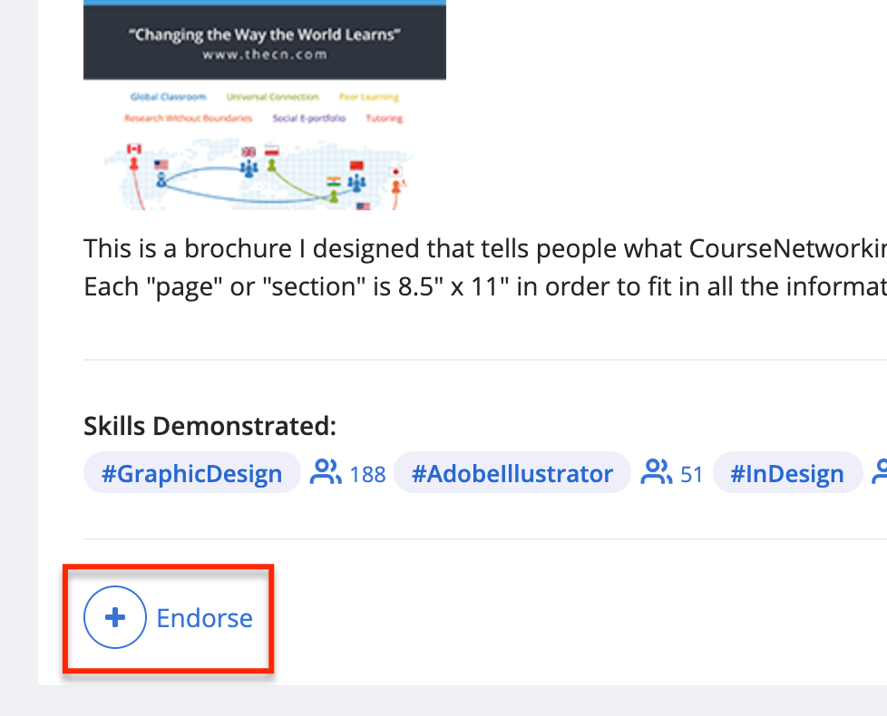Click the Japan flag icon on the brochure map
This screenshot has height=716, width=887.
click(395, 171)
